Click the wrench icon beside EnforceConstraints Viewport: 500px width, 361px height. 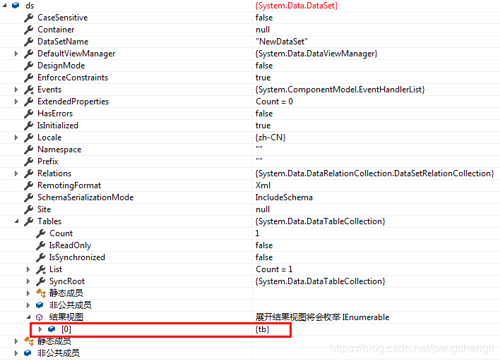tap(29, 78)
